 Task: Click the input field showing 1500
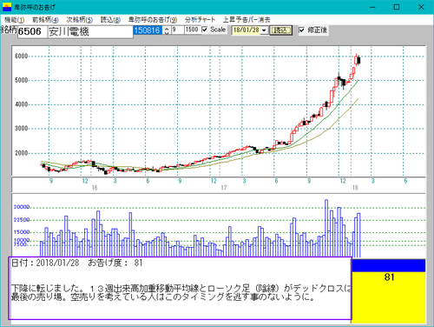[x=192, y=30]
